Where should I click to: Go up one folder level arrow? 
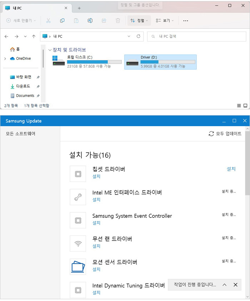pos(34,36)
